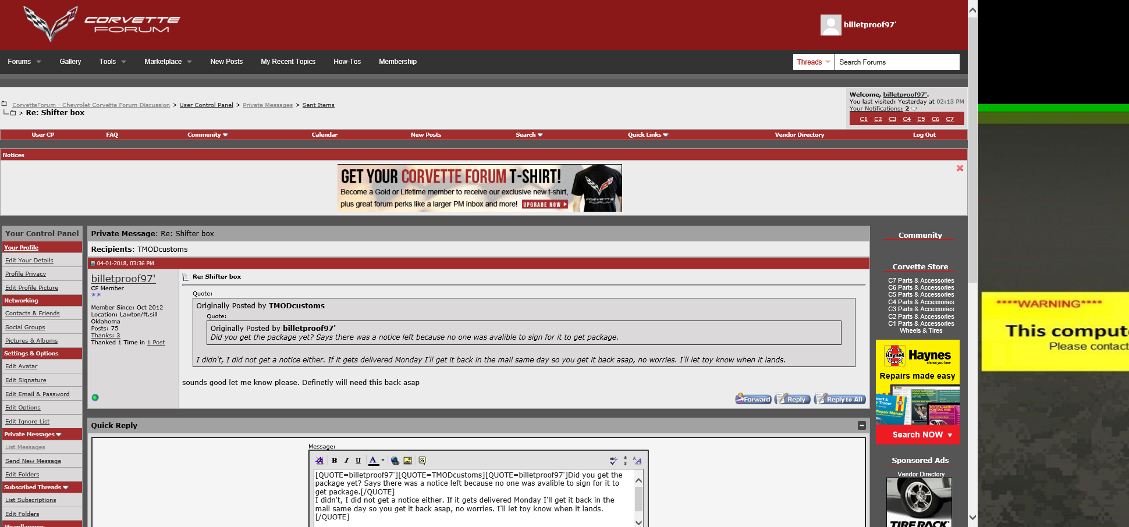This screenshot has height=527, width=1129.
Task: Click the font color A swatch
Action: click(x=373, y=461)
